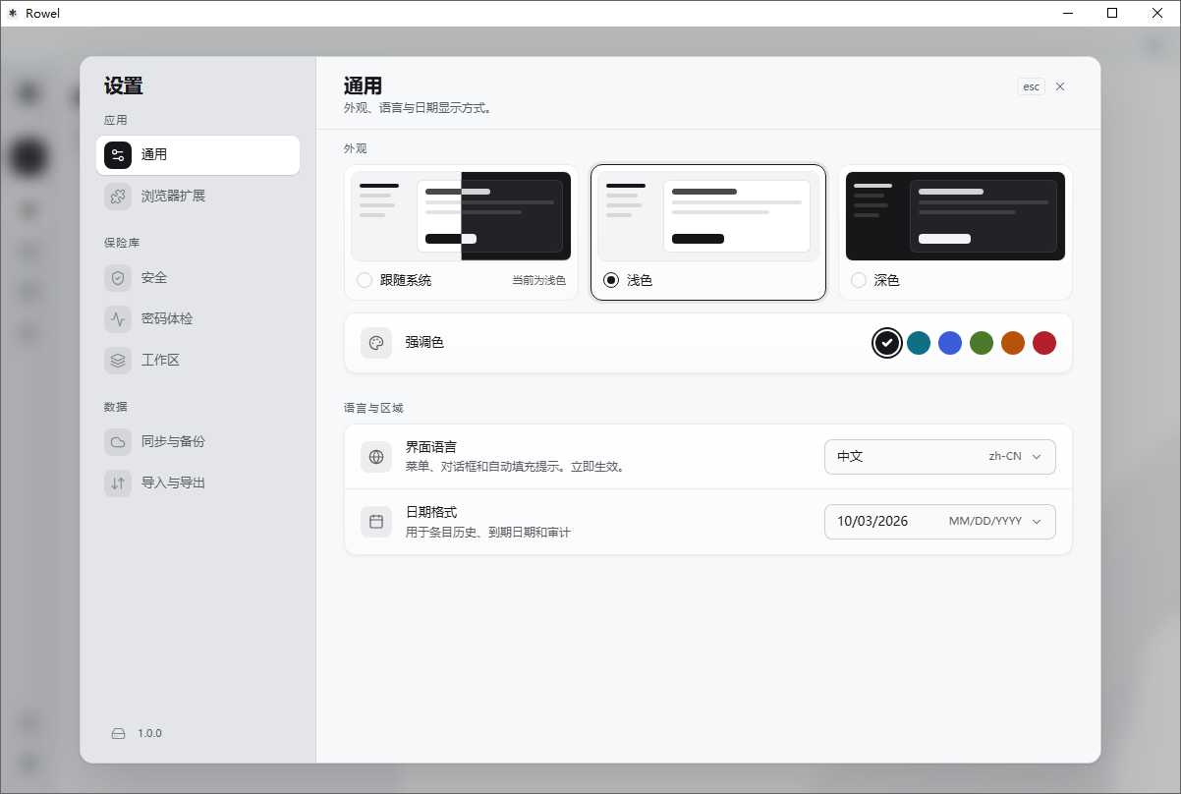This screenshot has width=1181, height=794.
Task: Click the 日期格式 calendar icon
Action: 376,522
